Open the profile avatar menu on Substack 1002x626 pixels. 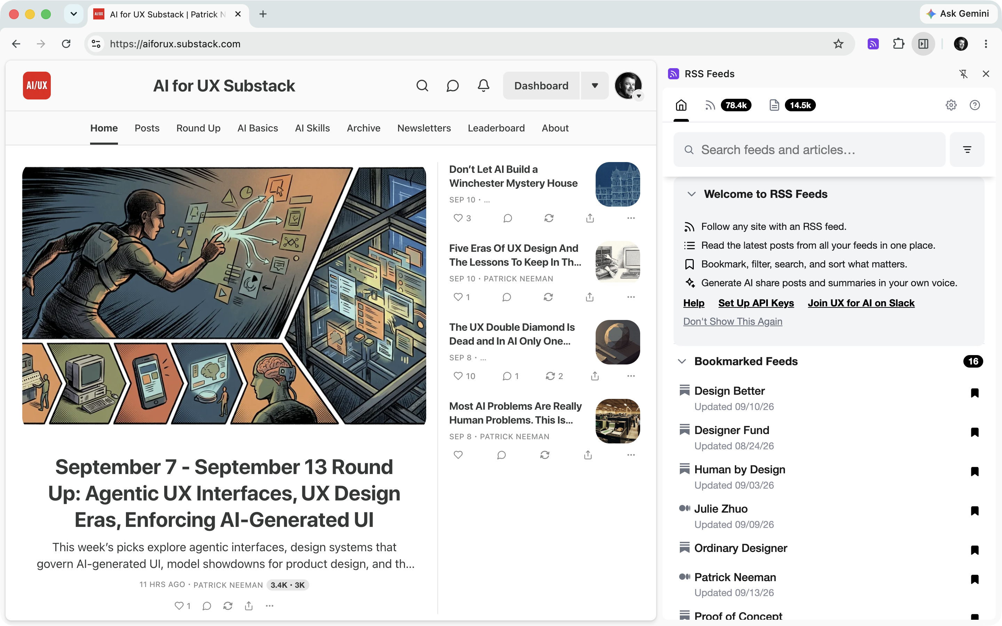[628, 86]
